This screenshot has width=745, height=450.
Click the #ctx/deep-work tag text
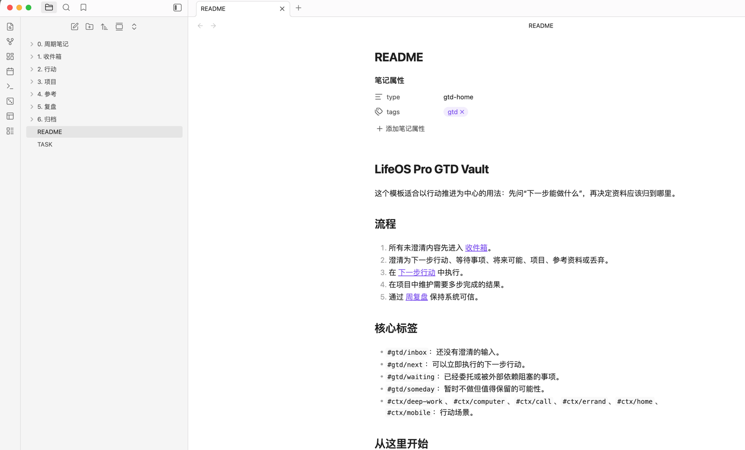414,401
